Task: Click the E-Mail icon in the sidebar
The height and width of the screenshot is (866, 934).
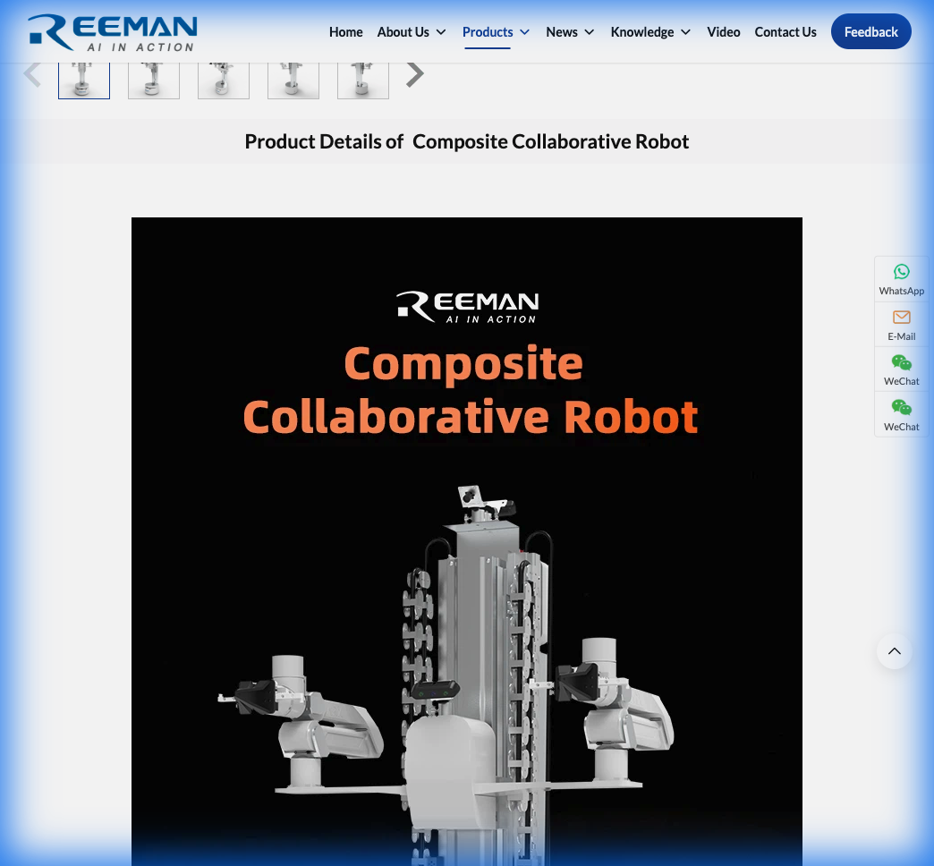Action: [x=901, y=324]
